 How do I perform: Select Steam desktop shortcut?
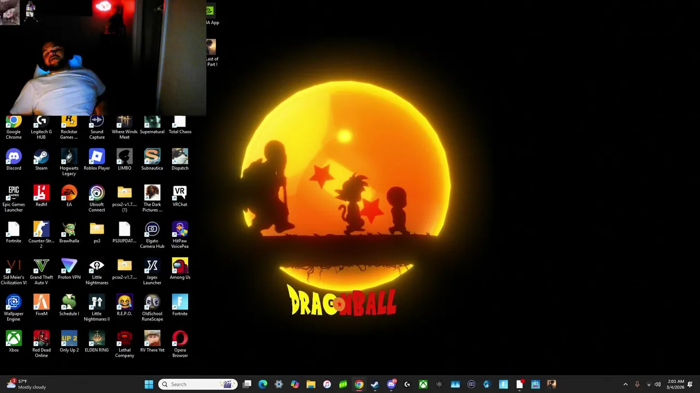(41, 160)
